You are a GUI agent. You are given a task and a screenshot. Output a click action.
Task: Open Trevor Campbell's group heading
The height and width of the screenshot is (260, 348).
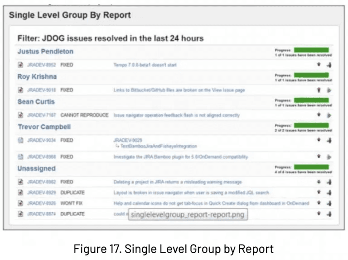click(44, 127)
